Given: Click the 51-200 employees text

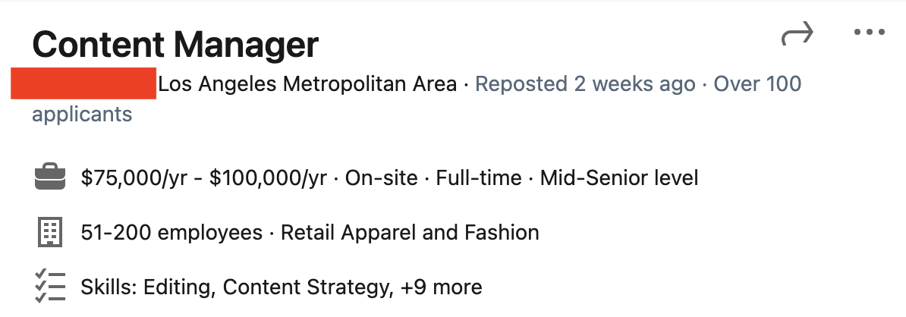Looking at the screenshot, I should point(171,232).
